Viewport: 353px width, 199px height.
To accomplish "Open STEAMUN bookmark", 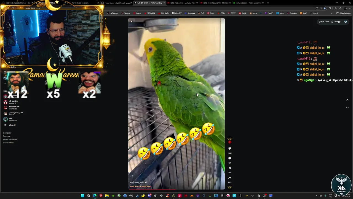I will [x=150, y=13].
